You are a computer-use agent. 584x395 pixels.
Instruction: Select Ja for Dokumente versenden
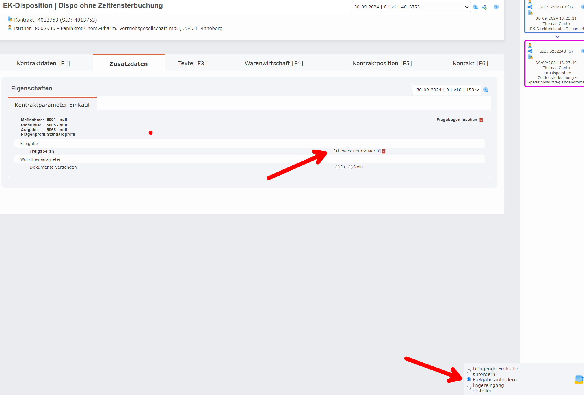click(337, 167)
